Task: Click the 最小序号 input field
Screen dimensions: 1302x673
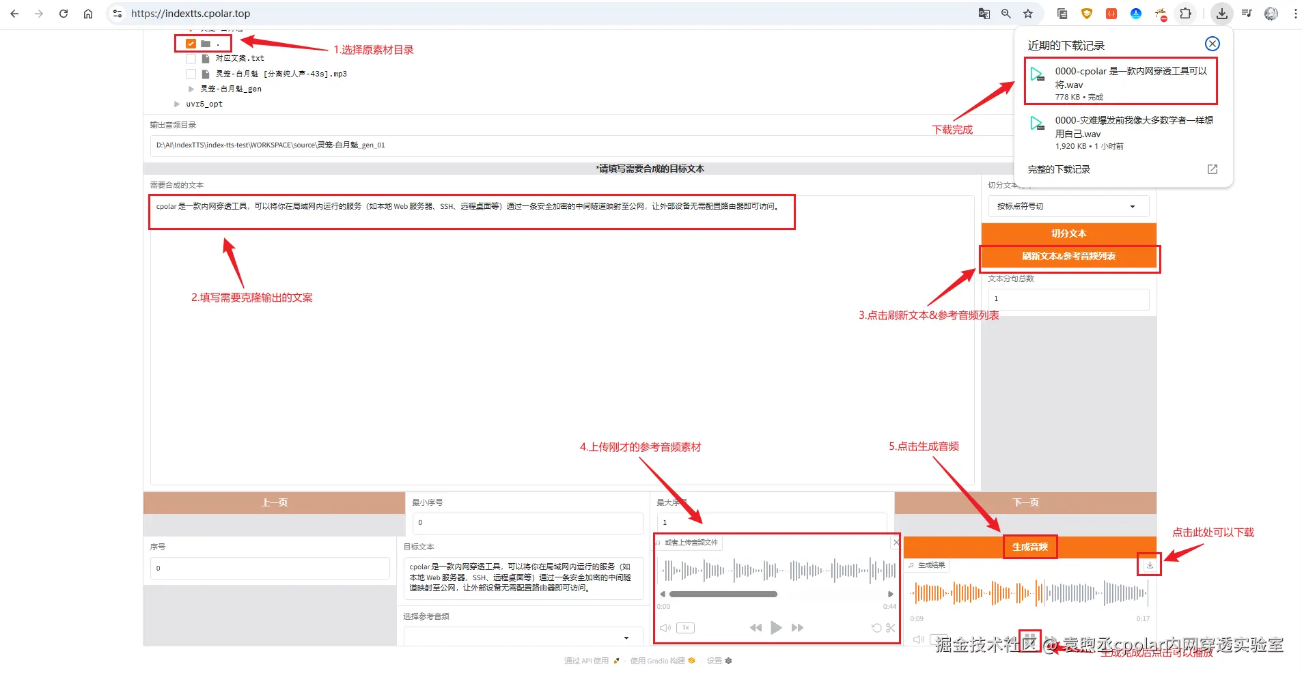Action: coord(527,523)
